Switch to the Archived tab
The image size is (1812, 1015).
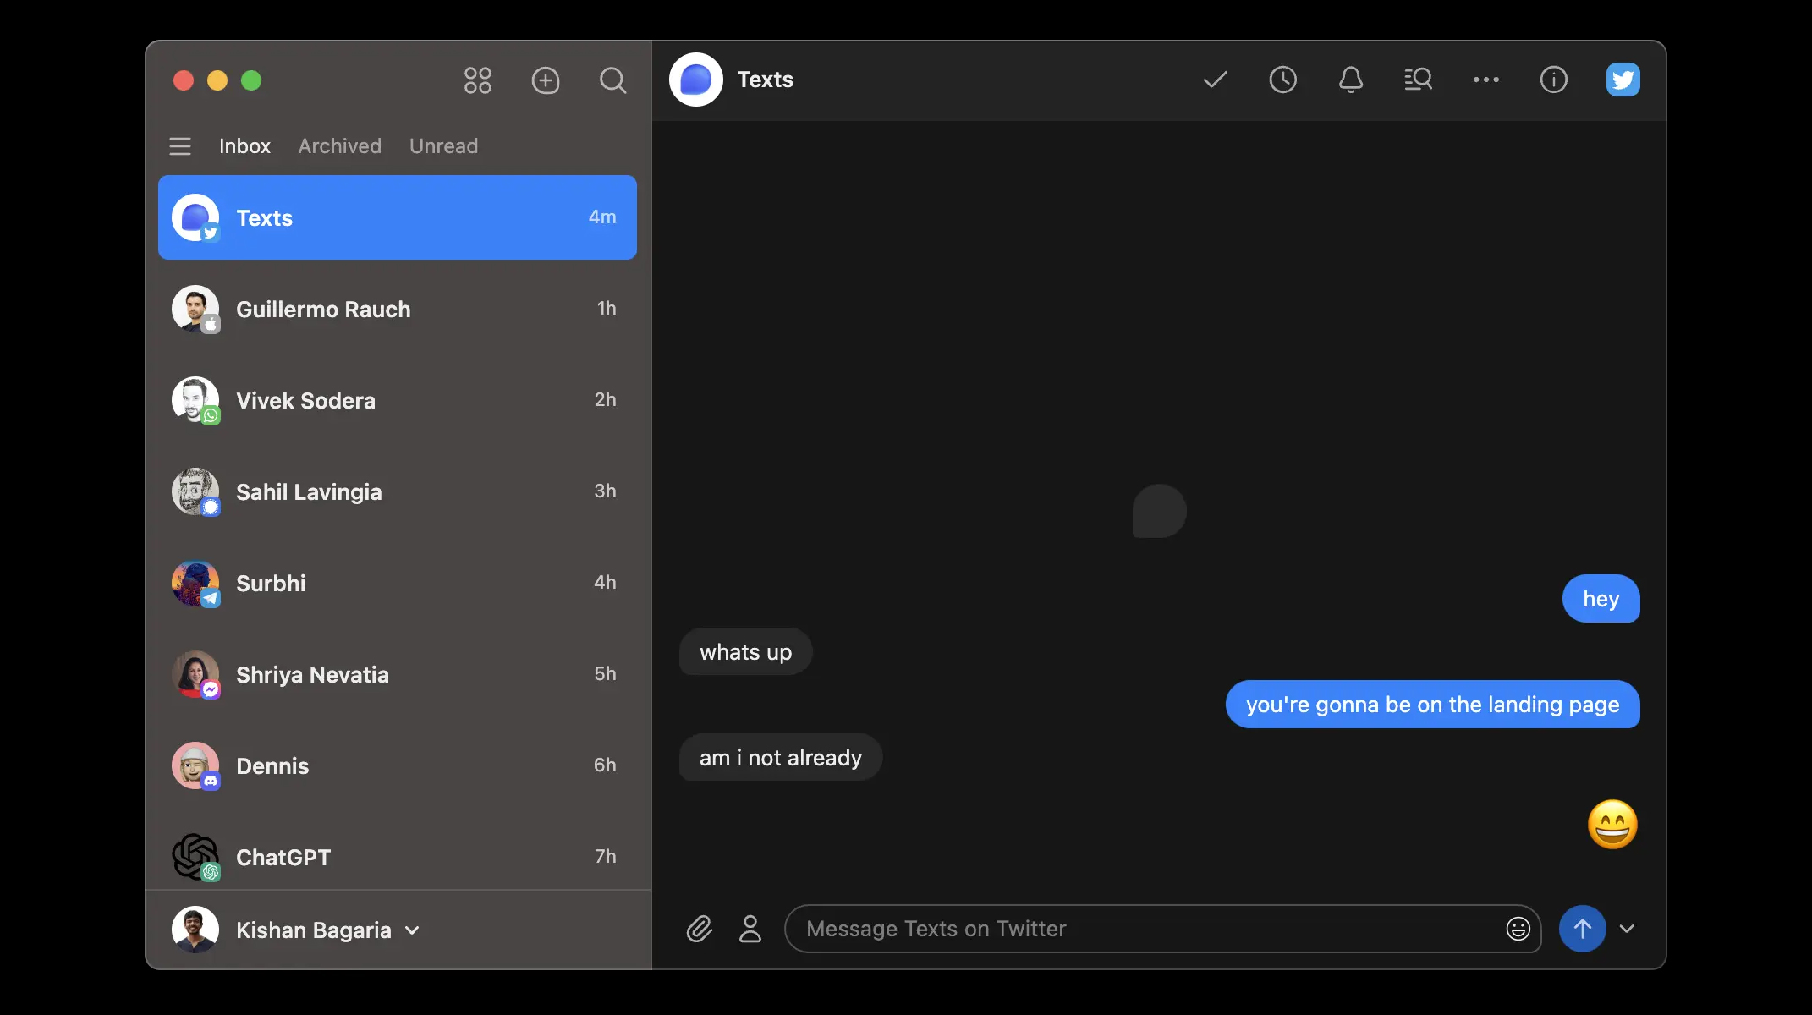tap(339, 146)
